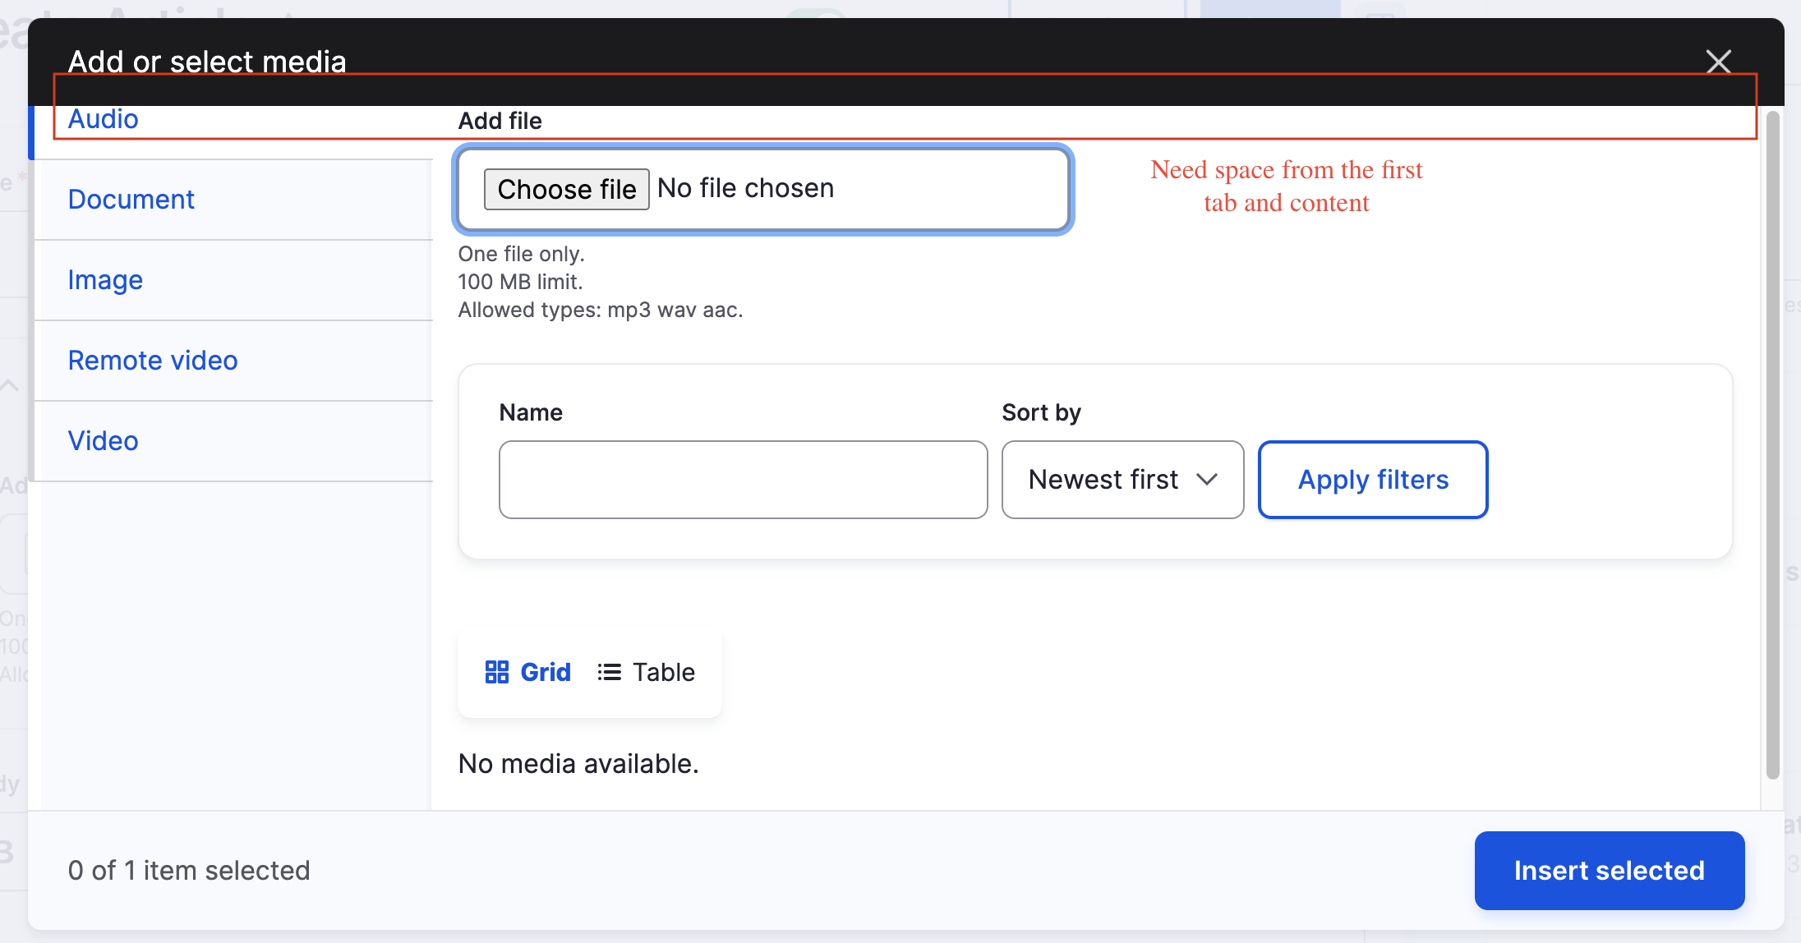Click the No media available text
Screen dimensions: 1801x943
tap(579, 763)
